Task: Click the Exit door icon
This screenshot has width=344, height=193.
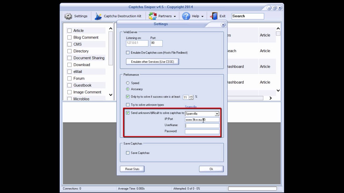Action: click(214, 16)
